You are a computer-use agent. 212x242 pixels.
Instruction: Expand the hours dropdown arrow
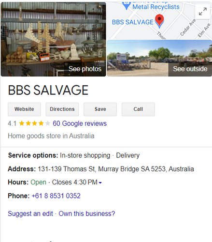click(x=100, y=182)
